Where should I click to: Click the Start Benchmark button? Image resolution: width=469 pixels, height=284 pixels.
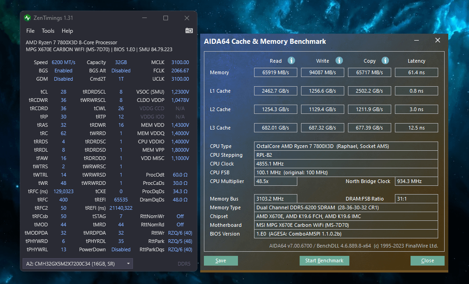(x=324, y=260)
